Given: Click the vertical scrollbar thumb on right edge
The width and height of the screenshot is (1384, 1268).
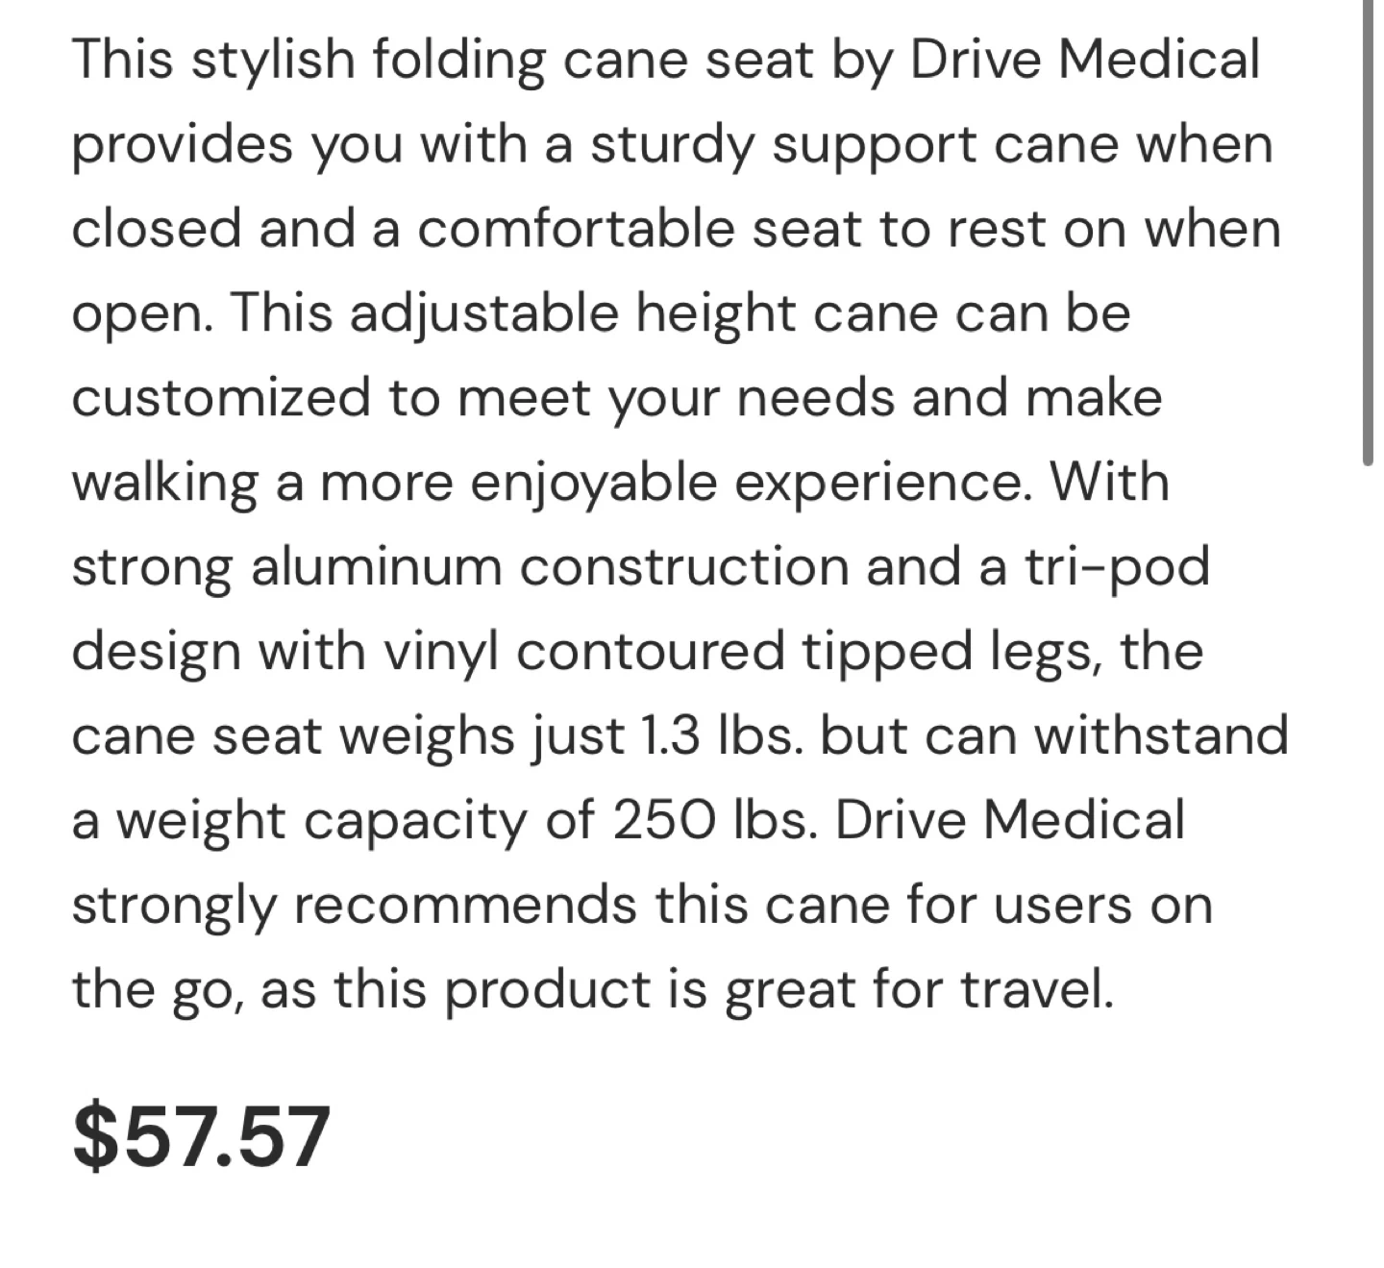Looking at the screenshot, I should point(1368,231).
